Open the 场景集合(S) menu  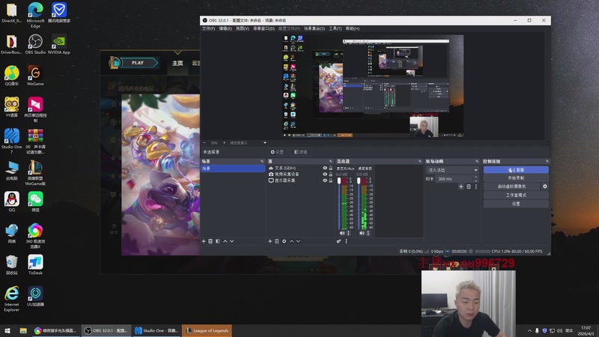[314, 28]
